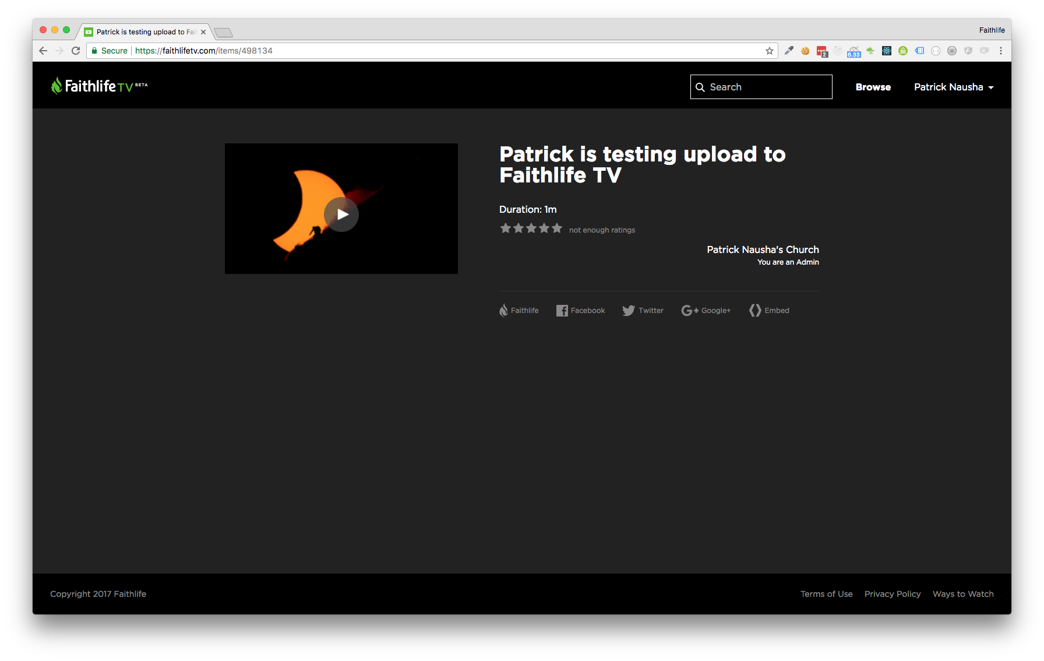Click the speedometer 6.33 extension icon
The image size is (1044, 661).
(x=854, y=51)
